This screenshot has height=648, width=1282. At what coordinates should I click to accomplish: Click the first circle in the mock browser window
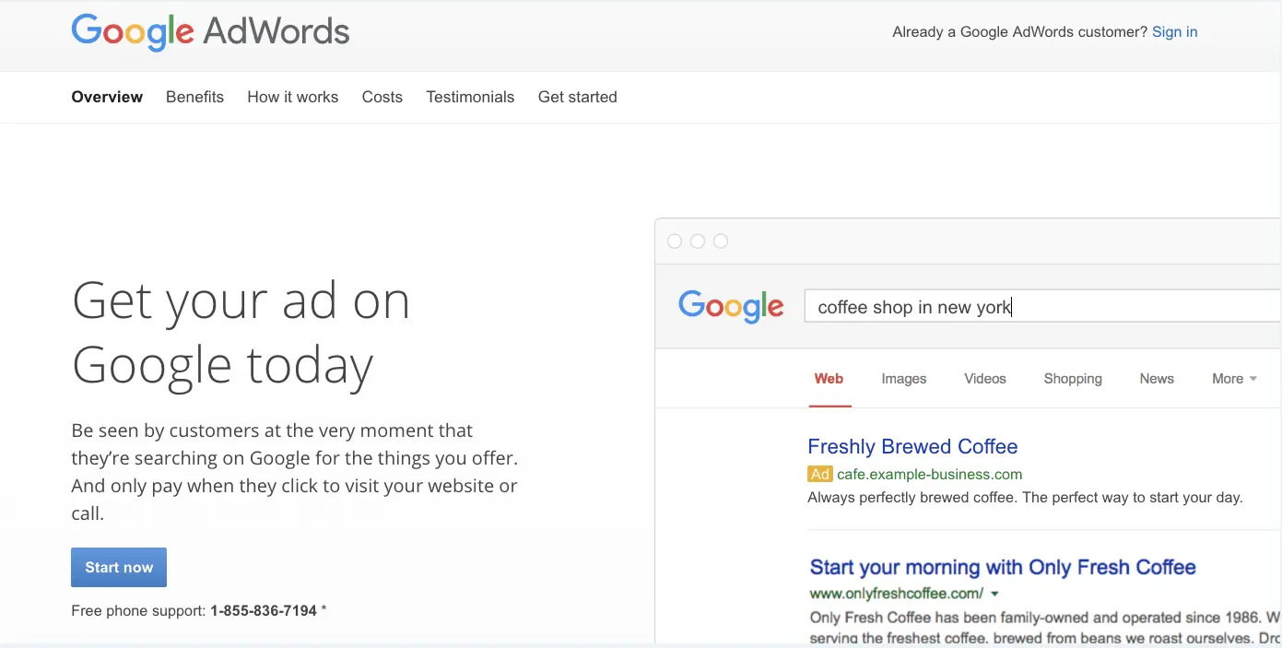[675, 242]
